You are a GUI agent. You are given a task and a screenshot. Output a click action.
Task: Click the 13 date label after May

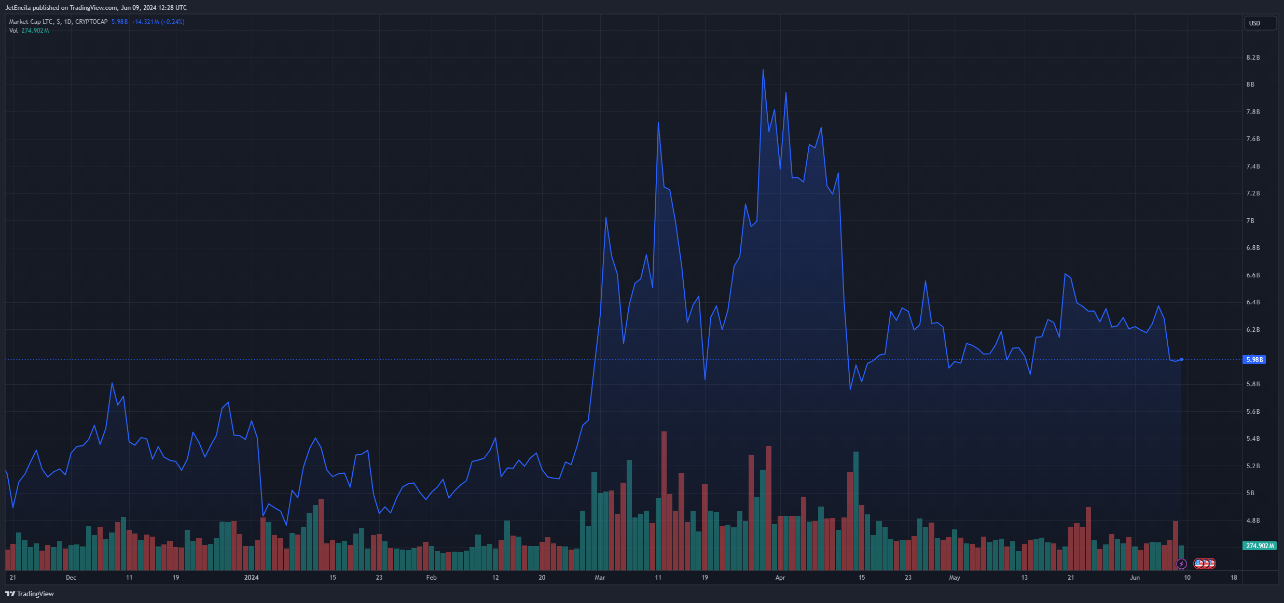click(1024, 578)
